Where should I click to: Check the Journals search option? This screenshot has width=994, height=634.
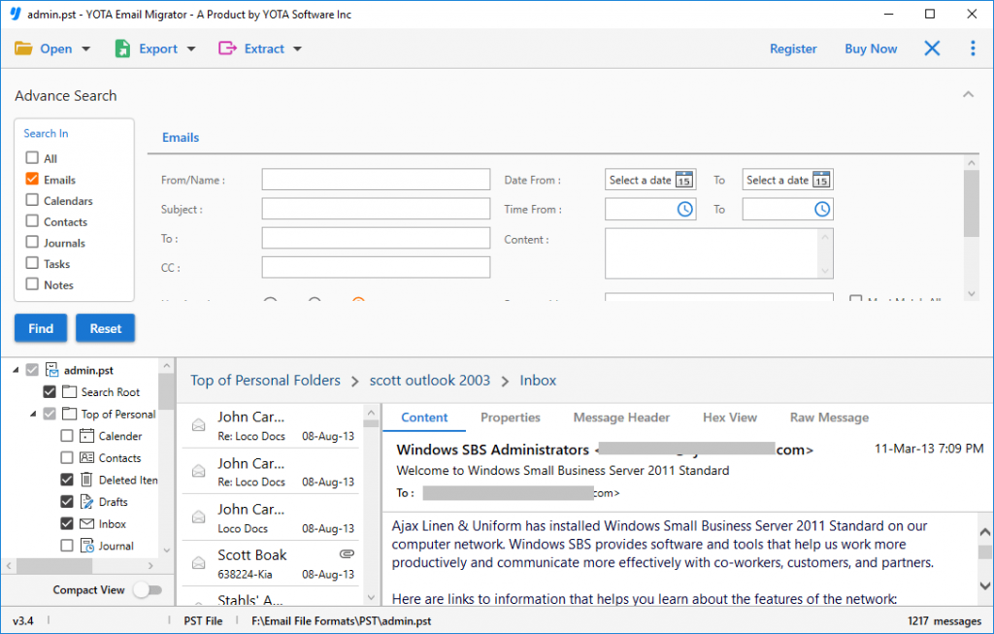(32, 242)
